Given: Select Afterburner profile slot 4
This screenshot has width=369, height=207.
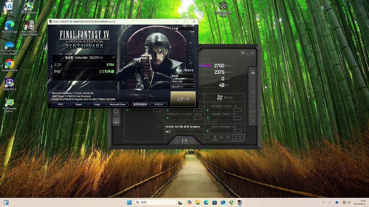Looking at the screenshot, I should coord(253,111).
